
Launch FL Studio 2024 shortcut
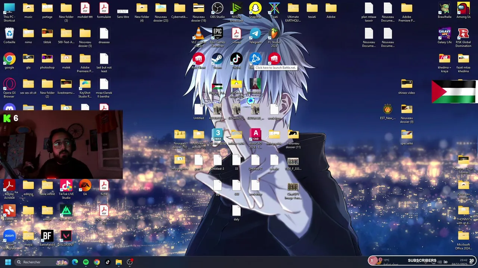pos(274,37)
